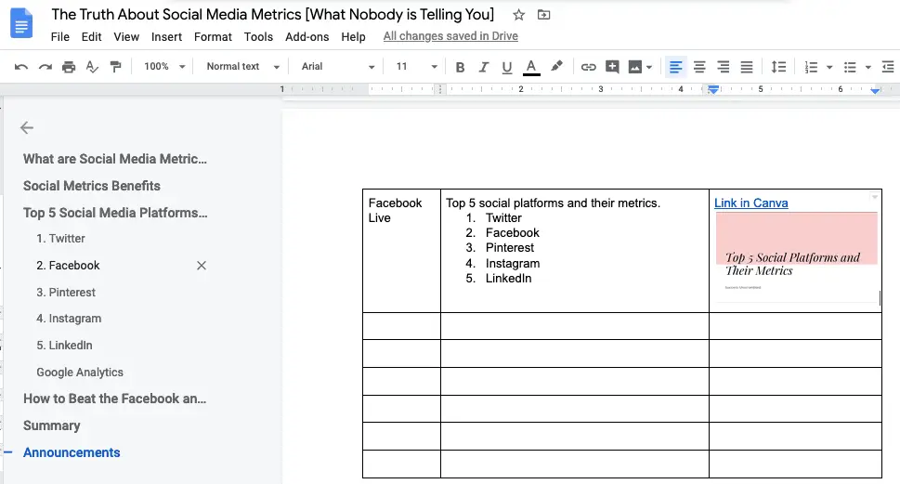Viewport: 900px width, 484px height.
Task: Open bulleted list style dropdown
Action: tap(867, 67)
